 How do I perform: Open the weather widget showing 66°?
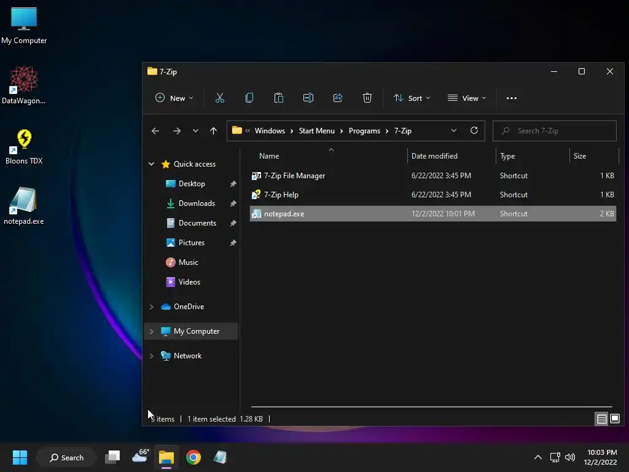[141, 457]
